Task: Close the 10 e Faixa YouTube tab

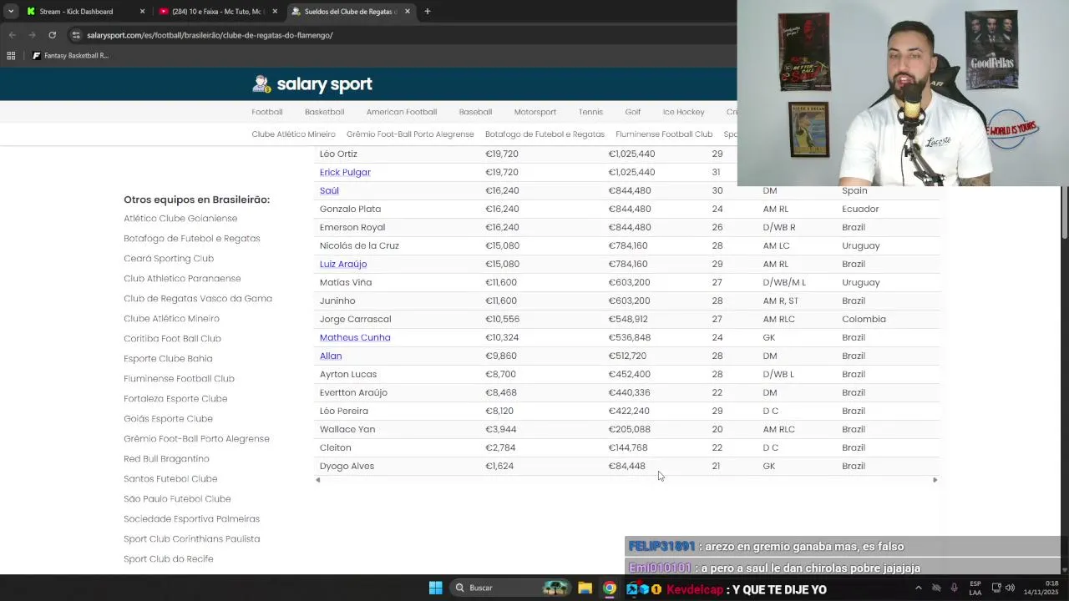Action: 275,12
